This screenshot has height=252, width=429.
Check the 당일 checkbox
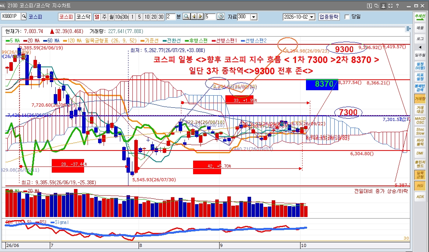pos(347,17)
